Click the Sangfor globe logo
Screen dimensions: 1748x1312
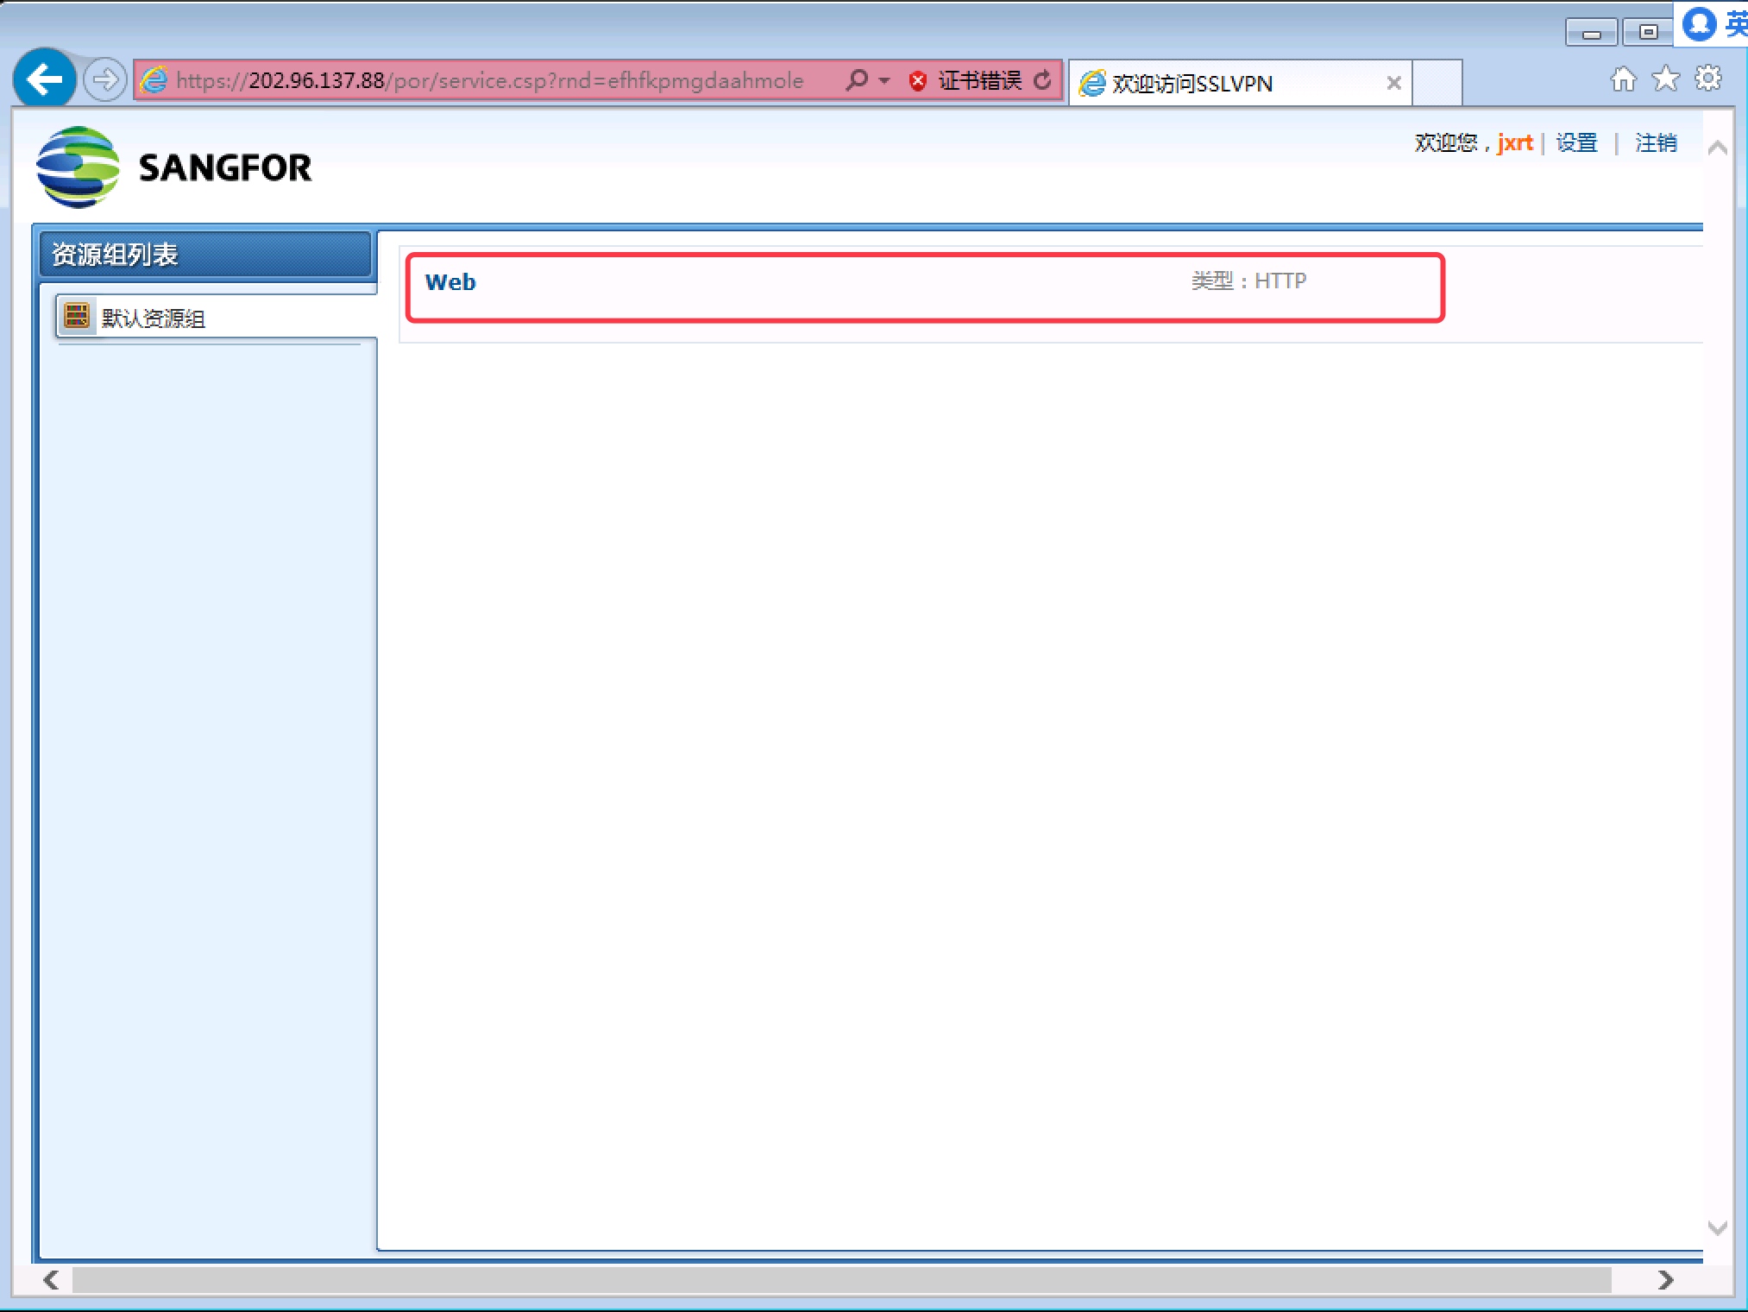pyautogui.click(x=78, y=167)
